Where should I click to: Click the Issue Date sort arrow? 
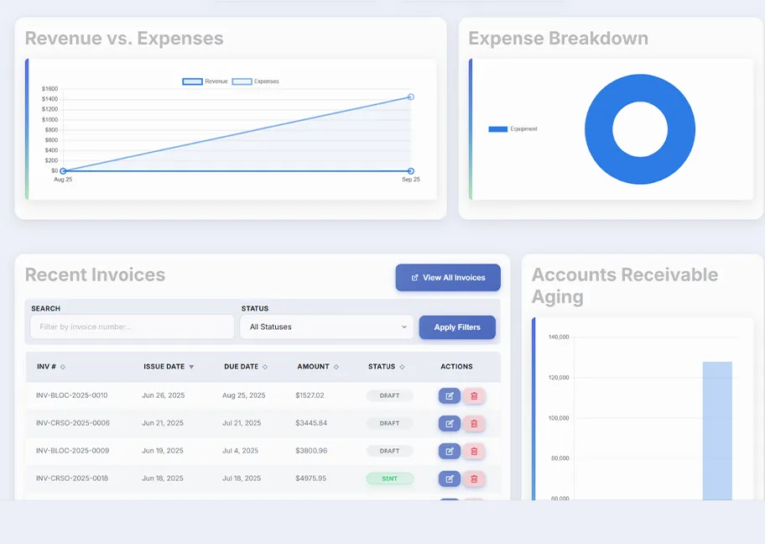[193, 367]
